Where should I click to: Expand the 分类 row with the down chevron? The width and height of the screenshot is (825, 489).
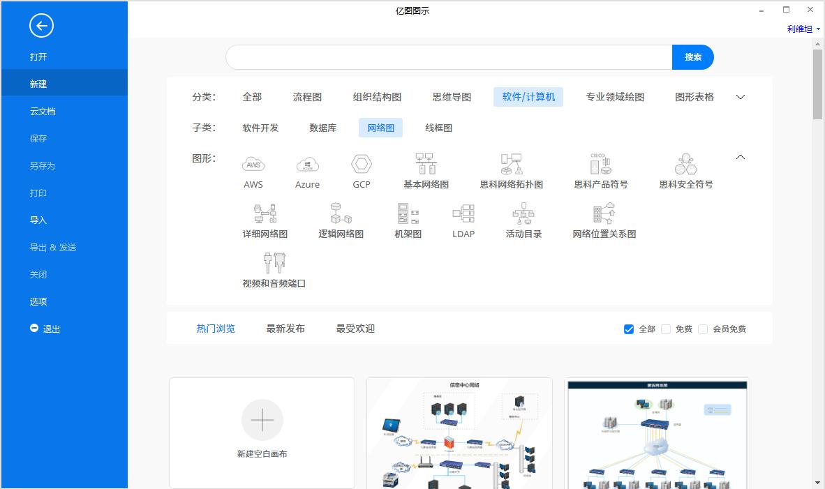(740, 97)
